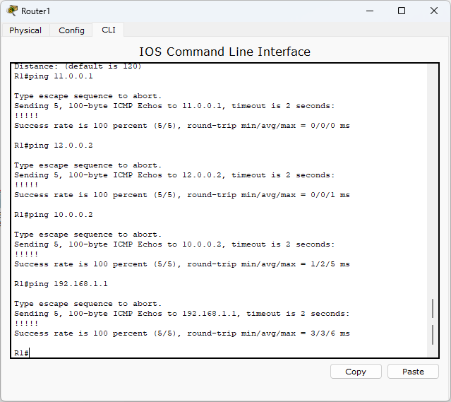The image size is (451, 402).
Task: Click the success rate line showing 3/3/6 ms
Action: (x=182, y=333)
